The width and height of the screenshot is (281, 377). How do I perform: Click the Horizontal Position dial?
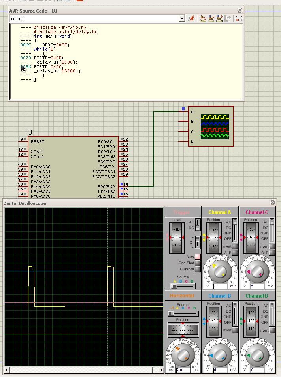pyautogui.click(x=183, y=329)
